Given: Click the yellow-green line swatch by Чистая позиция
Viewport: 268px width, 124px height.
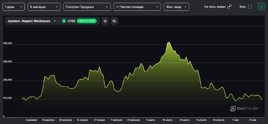Looking at the screenshot, I should pyautogui.click(x=118, y=7).
